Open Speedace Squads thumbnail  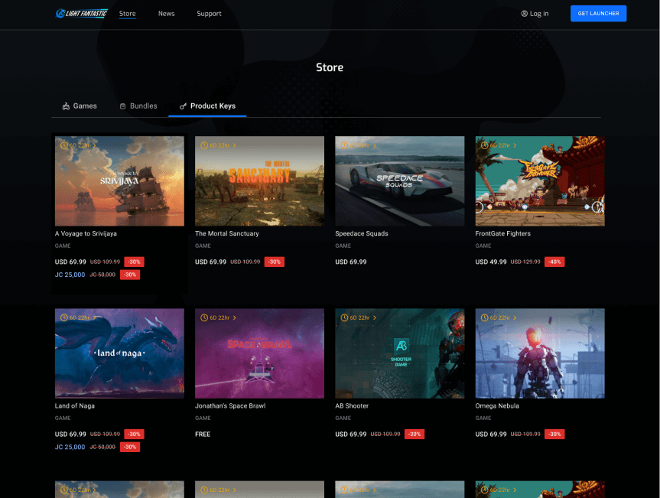(x=399, y=181)
